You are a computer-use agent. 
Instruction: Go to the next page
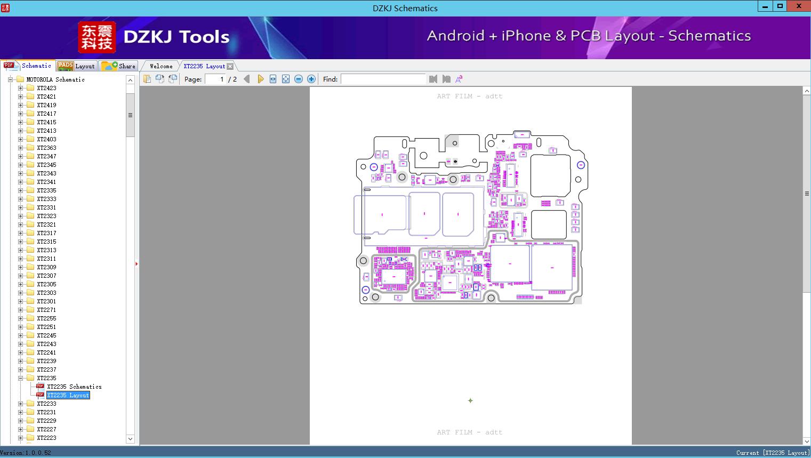point(260,79)
